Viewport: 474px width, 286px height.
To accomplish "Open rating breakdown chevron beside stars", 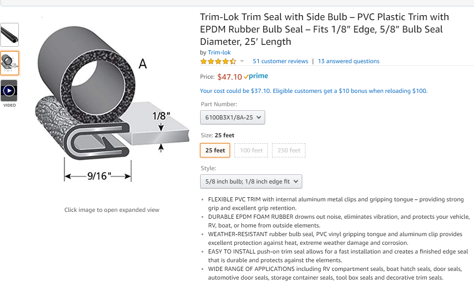I will tap(242, 61).
